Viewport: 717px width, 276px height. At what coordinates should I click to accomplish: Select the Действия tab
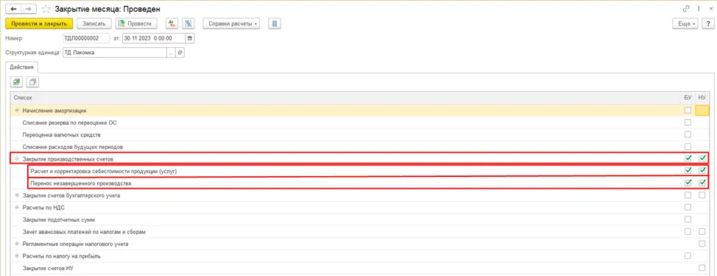pyautogui.click(x=22, y=67)
